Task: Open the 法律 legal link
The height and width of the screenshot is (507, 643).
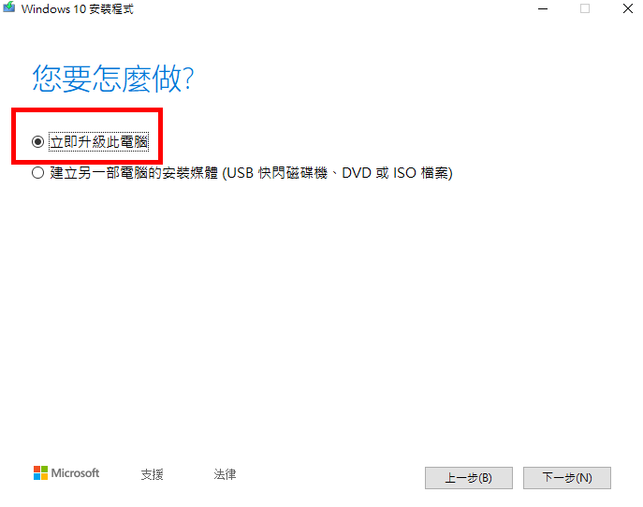Action: (x=225, y=474)
